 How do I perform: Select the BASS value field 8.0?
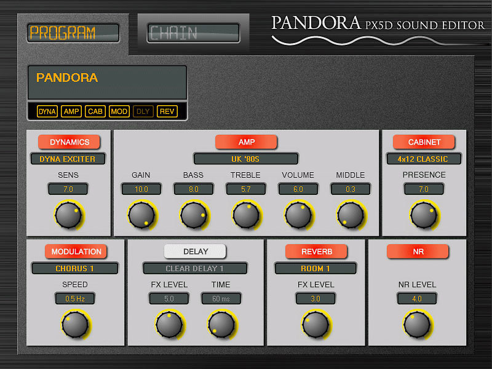pyautogui.click(x=194, y=189)
